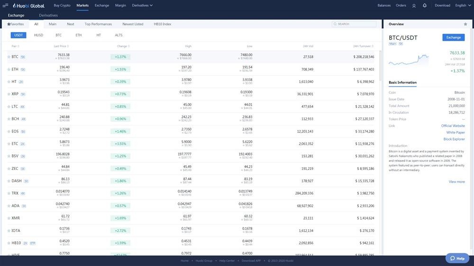Click the BTC price chart thumbnail

click(x=409, y=60)
